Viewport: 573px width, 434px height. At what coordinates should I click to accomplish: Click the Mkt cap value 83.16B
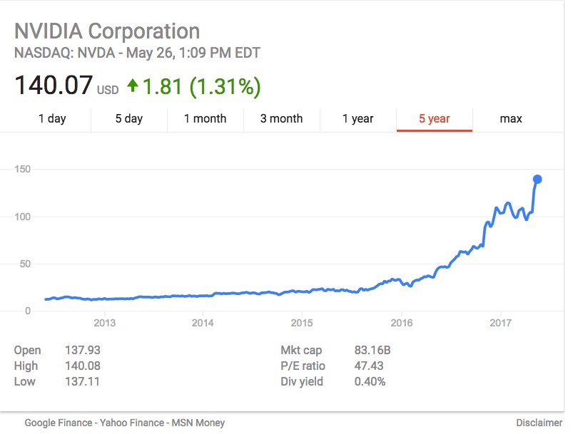point(372,351)
